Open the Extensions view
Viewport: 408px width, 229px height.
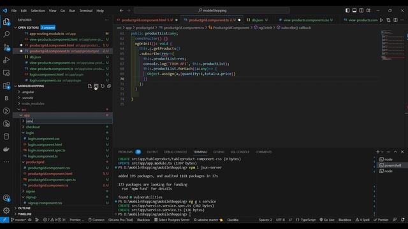click(6, 85)
